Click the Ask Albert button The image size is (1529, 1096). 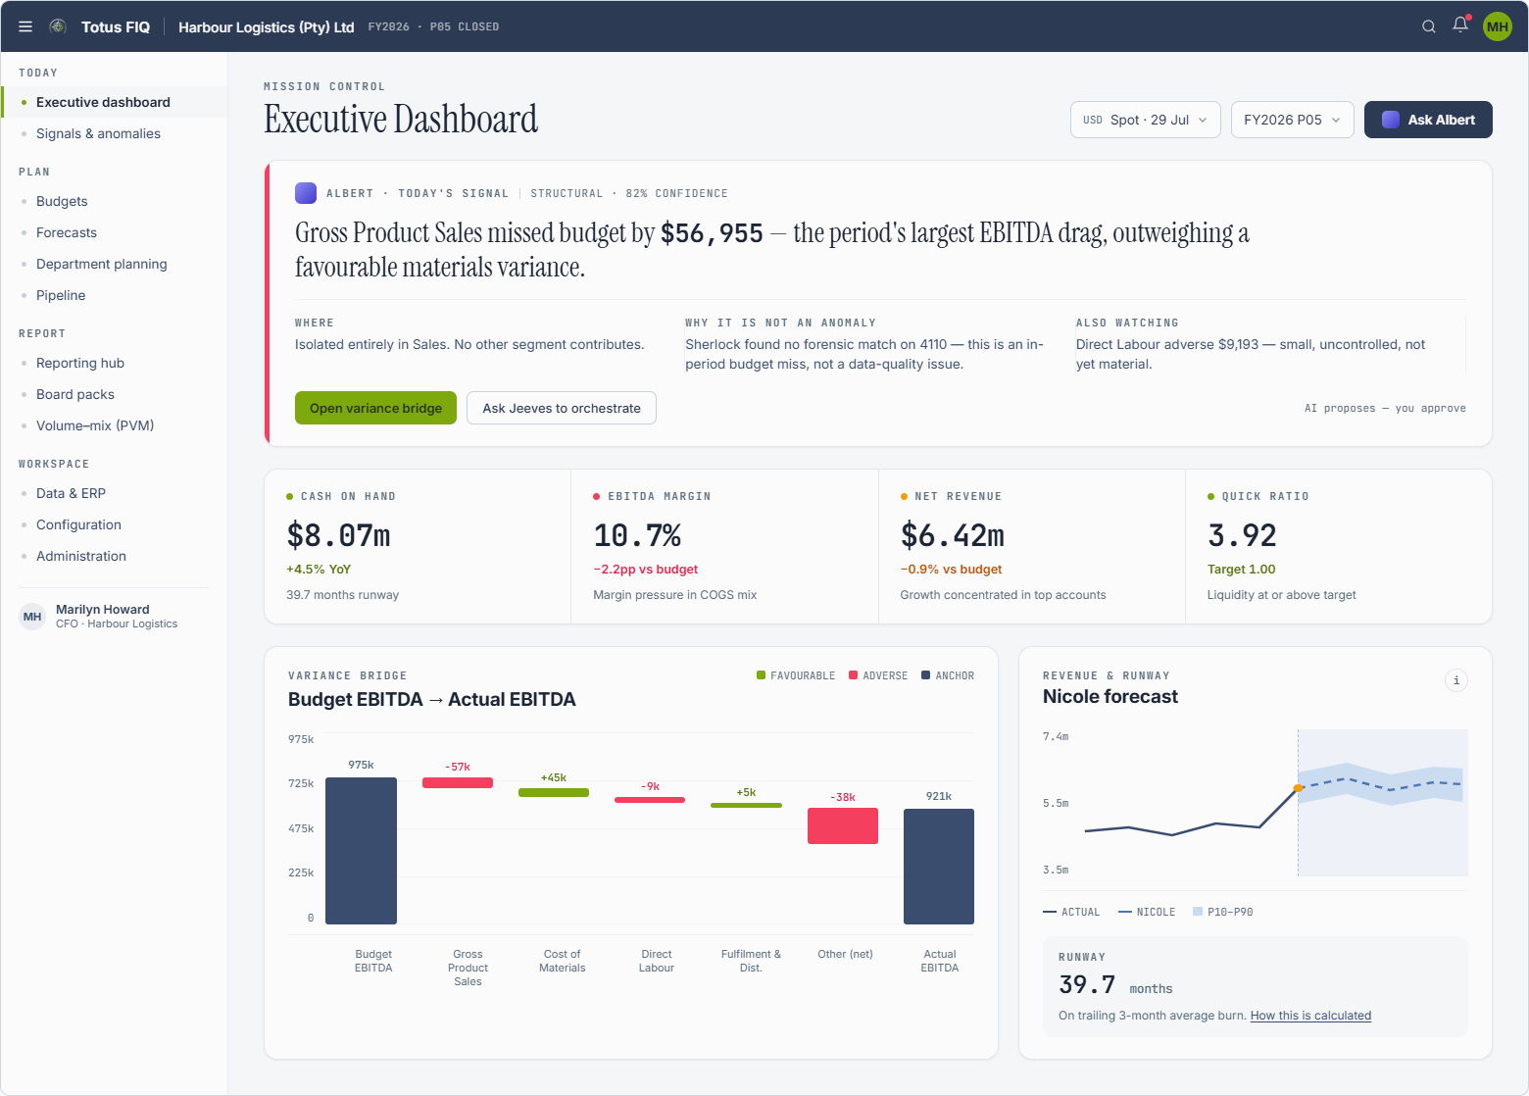coord(1428,120)
